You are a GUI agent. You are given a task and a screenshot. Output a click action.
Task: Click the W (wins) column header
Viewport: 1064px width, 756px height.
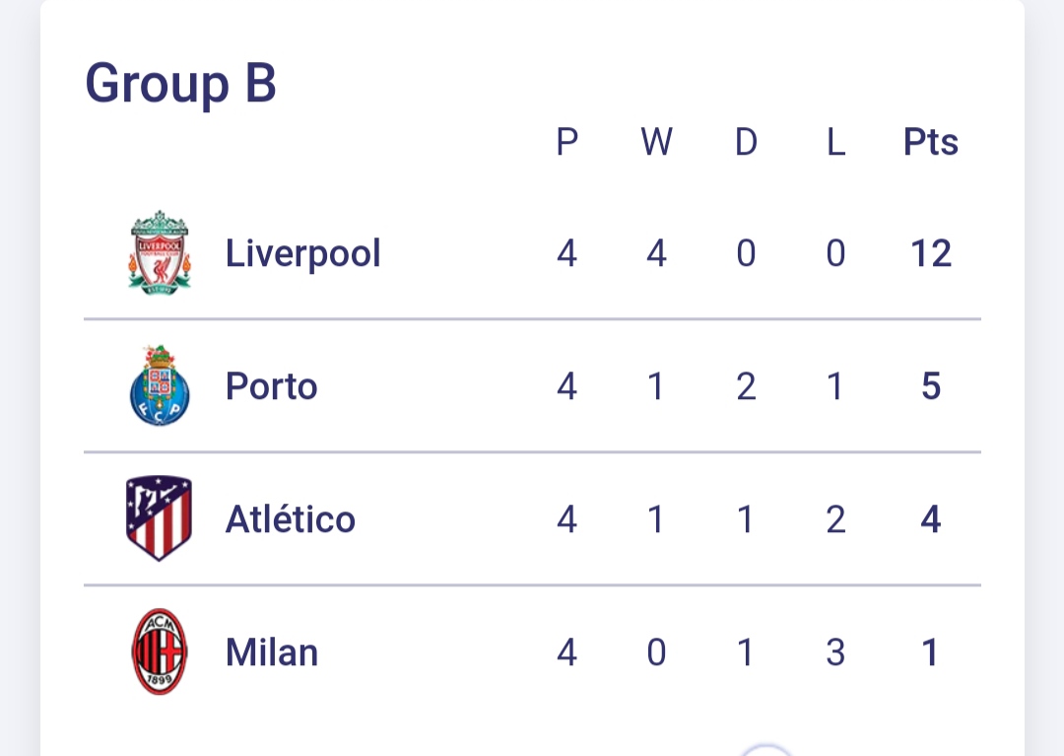tap(656, 143)
